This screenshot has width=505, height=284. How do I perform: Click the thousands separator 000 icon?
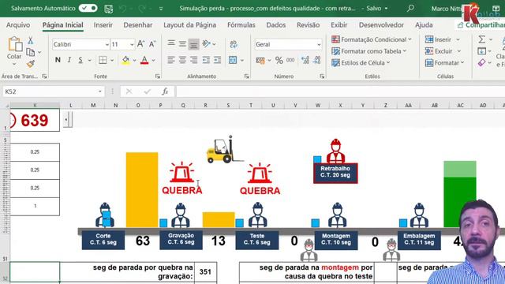click(x=290, y=60)
